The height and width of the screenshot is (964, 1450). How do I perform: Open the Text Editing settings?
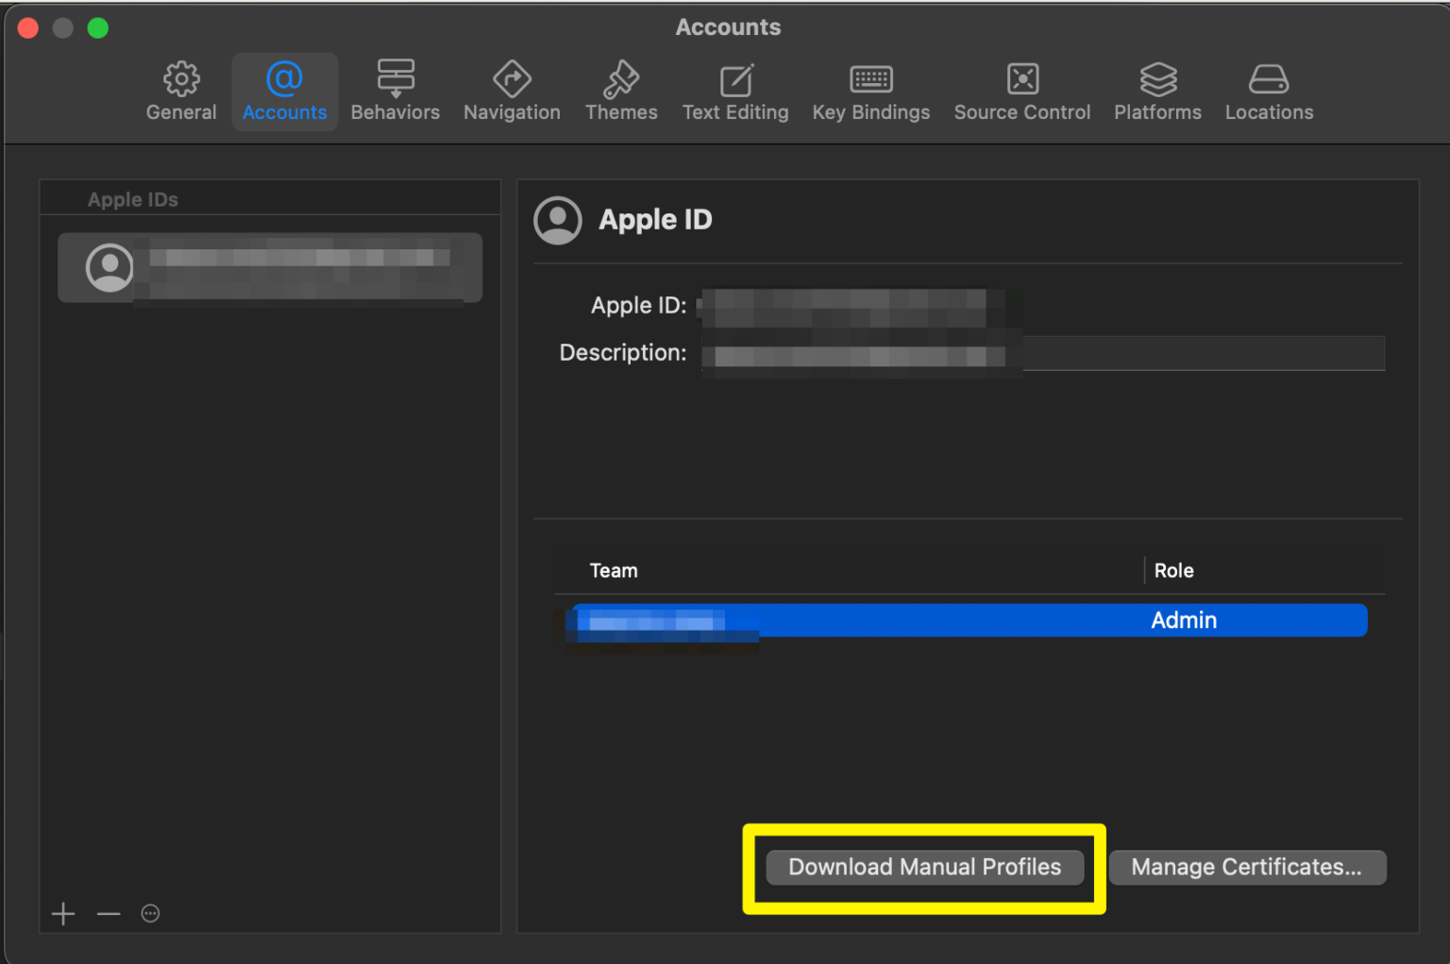coord(735,90)
